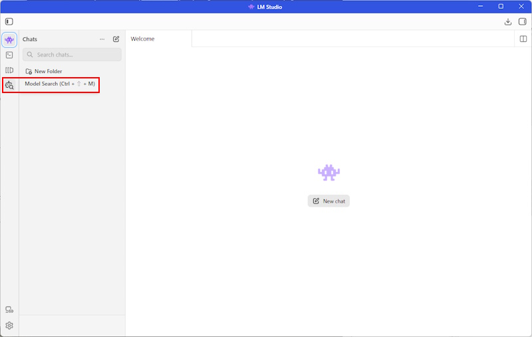Open the Developer terminal view

coord(9,55)
